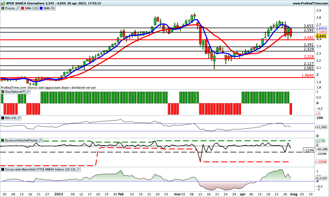Open Prezzo settings via its wrench icon
Image resolution: width=329 pixels, height=197 pixels.
click(18, 8)
